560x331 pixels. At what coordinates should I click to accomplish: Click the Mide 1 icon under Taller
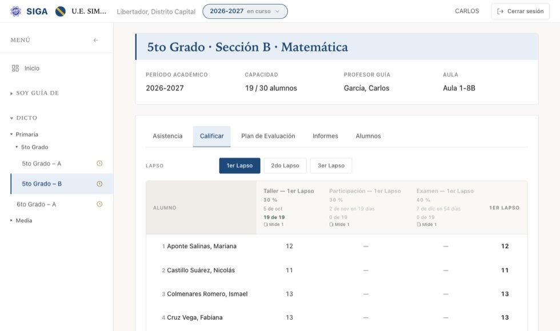pos(265,225)
